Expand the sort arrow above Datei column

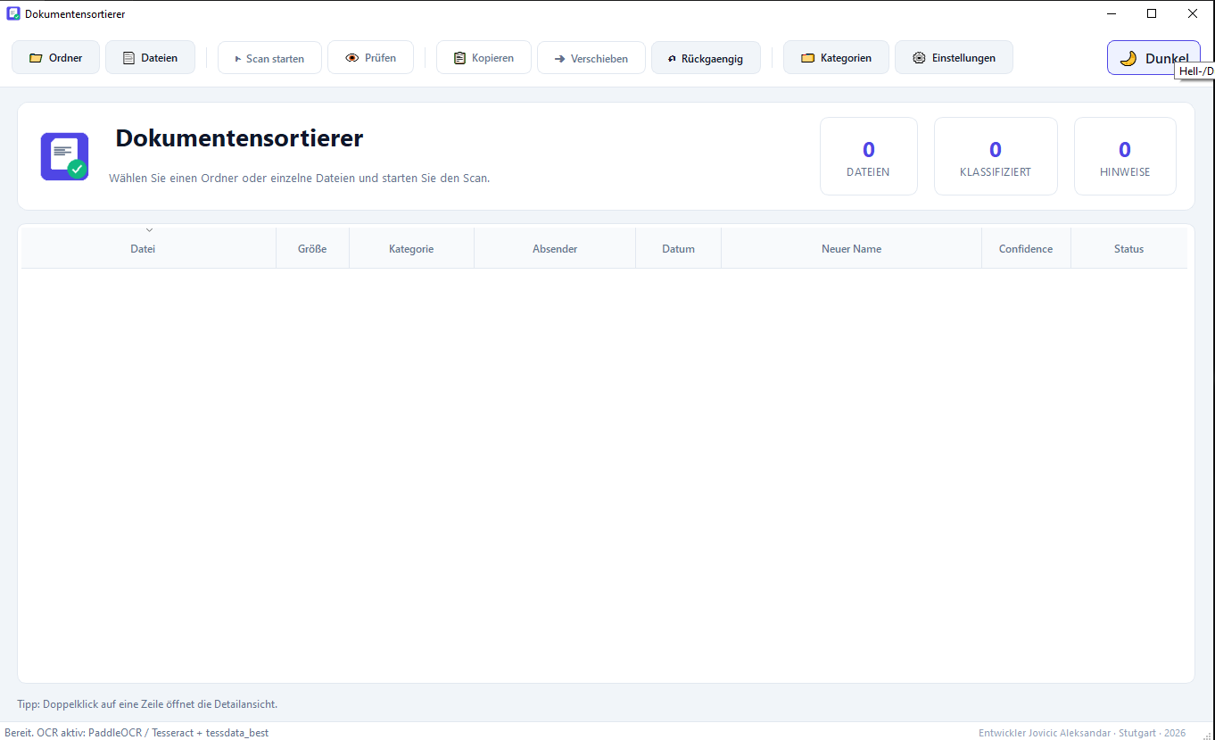click(x=149, y=230)
